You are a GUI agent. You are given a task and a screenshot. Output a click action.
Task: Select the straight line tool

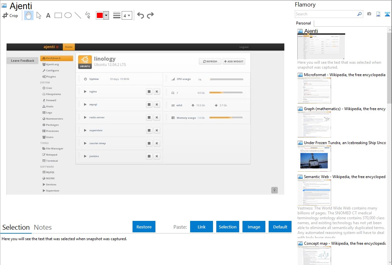78,15
